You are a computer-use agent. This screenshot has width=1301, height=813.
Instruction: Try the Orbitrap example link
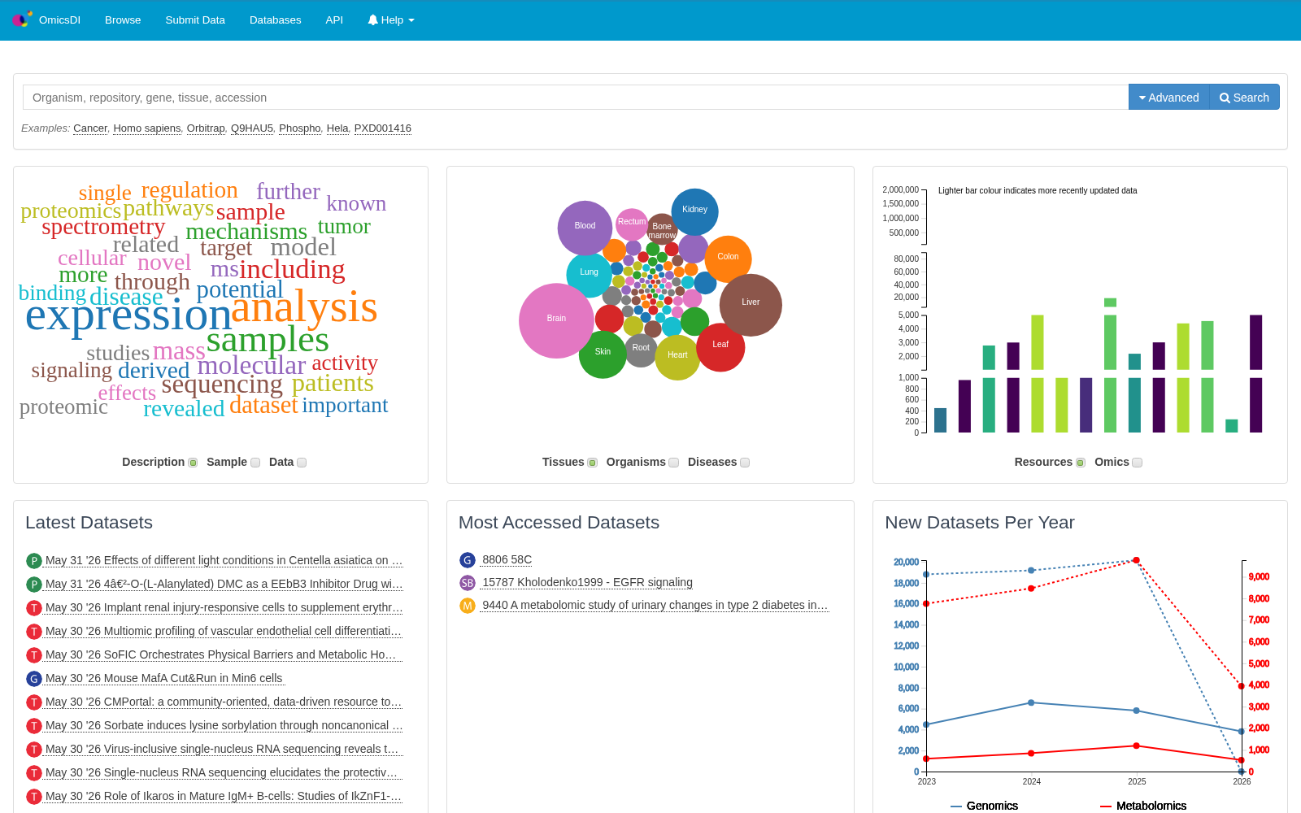[x=206, y=128]
